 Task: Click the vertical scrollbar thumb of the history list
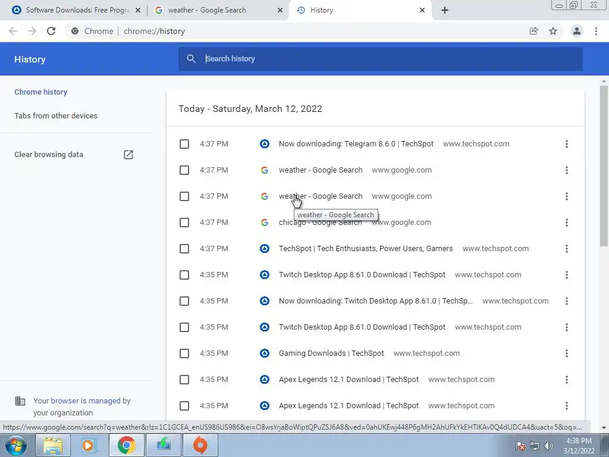click(x=604, y=165)
